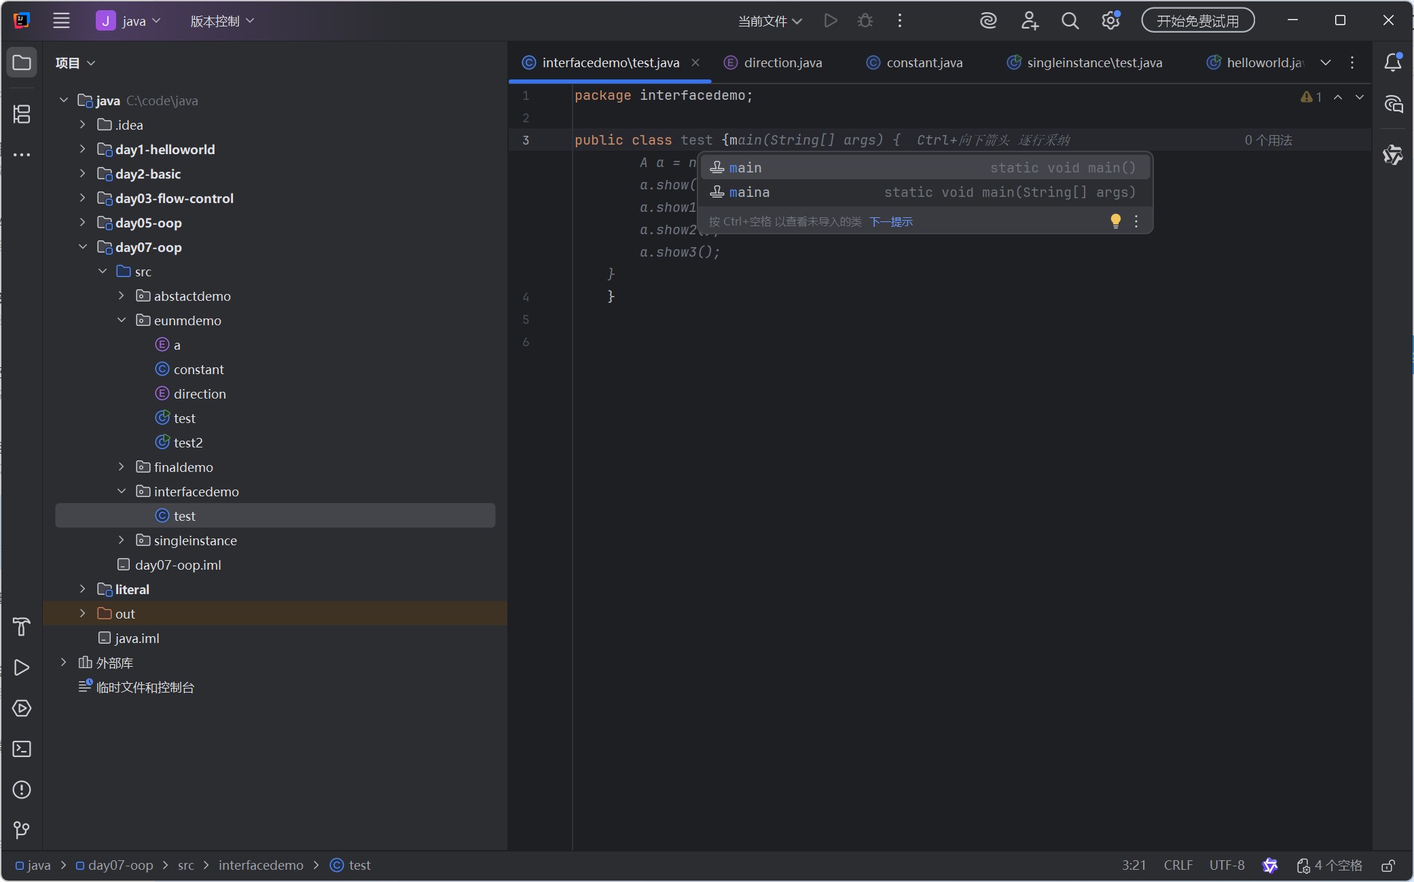Click the debug bug icon

coord(865,21)
